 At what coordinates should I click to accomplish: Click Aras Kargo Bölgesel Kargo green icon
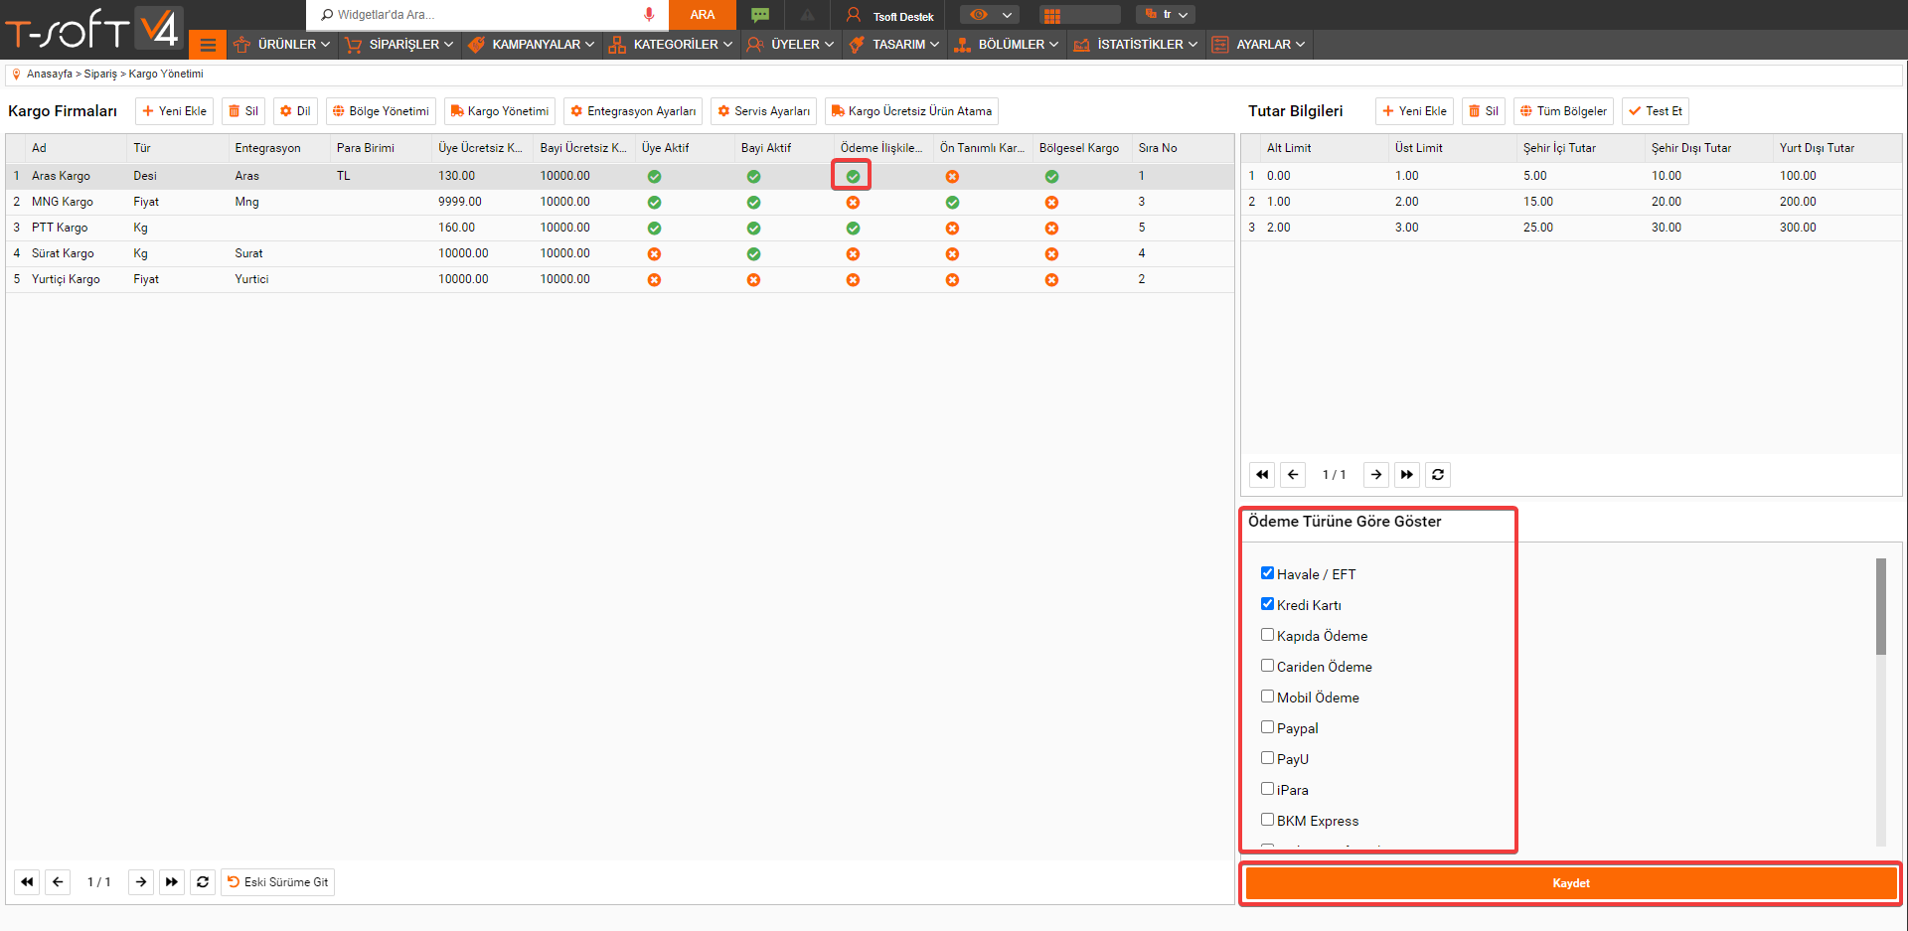click(x=1051, y=177)
